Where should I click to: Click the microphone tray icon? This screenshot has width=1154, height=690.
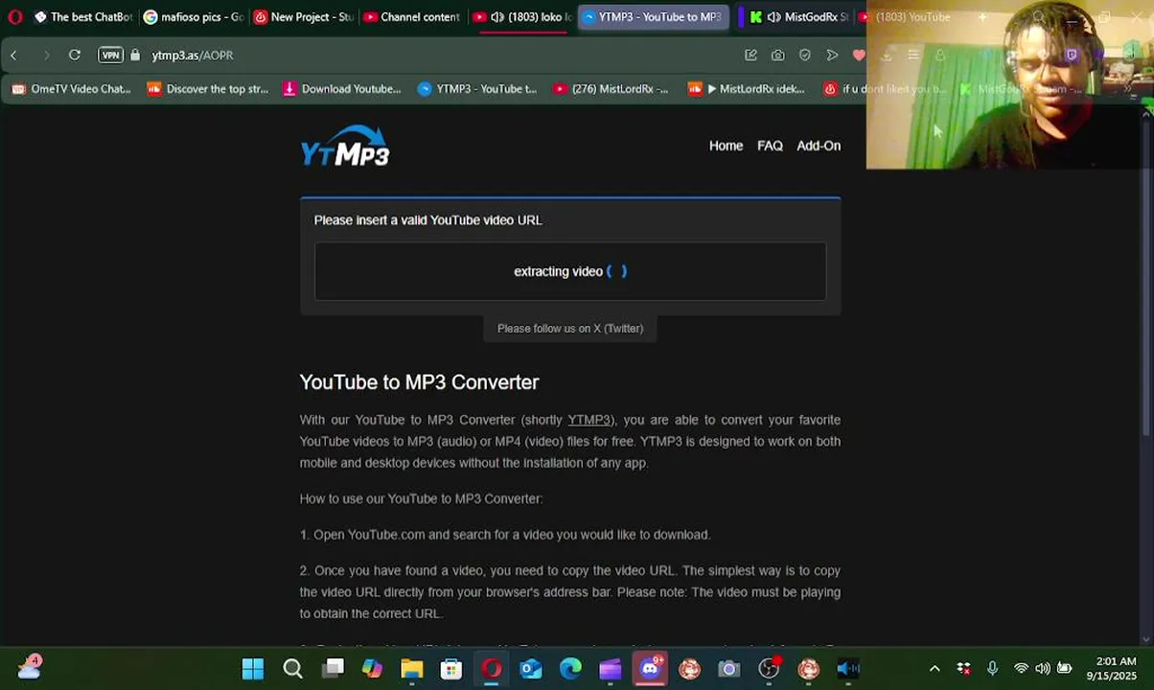click(992, 669)
